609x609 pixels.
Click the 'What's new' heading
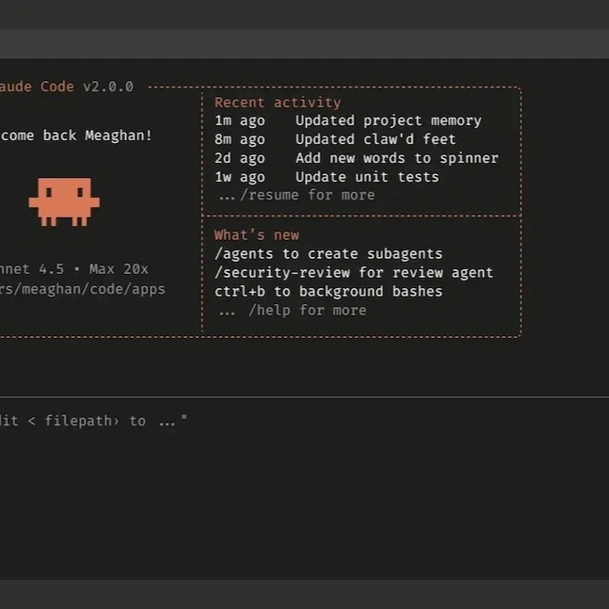(x=257, y=235)
